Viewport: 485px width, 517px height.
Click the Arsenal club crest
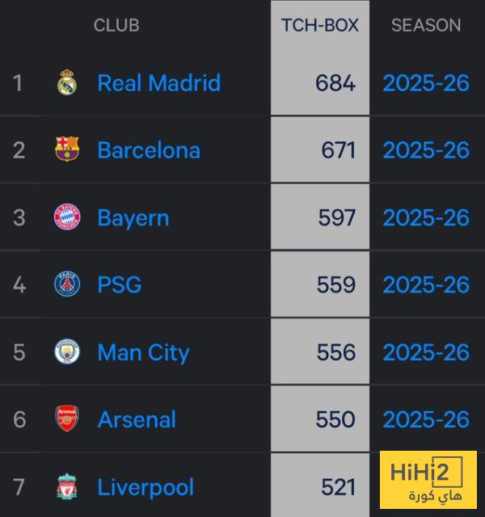[67, 419]
